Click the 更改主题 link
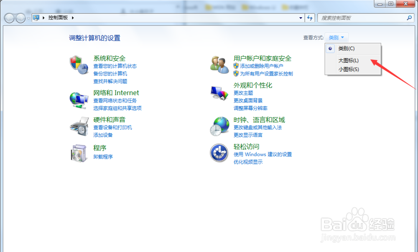The image size is (418, 252). pos(243,93)
